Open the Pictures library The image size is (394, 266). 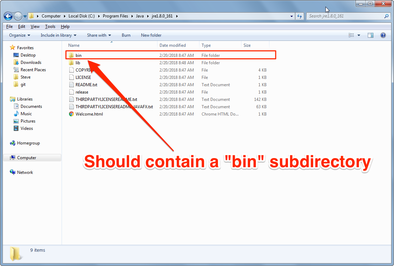point(28,121)
